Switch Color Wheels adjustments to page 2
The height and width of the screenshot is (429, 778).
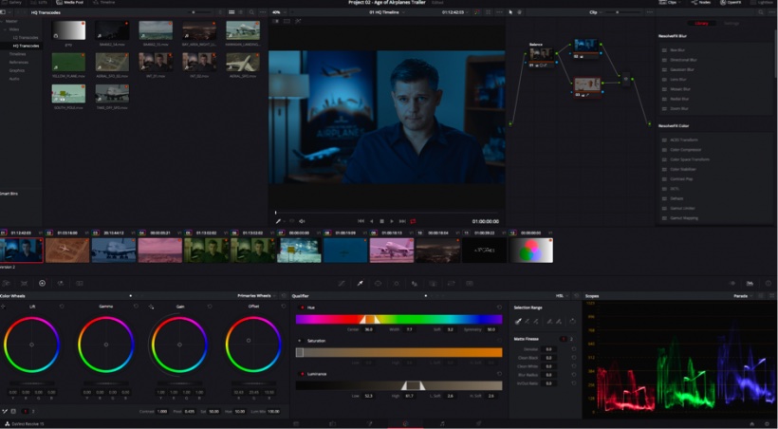point(33,412)
